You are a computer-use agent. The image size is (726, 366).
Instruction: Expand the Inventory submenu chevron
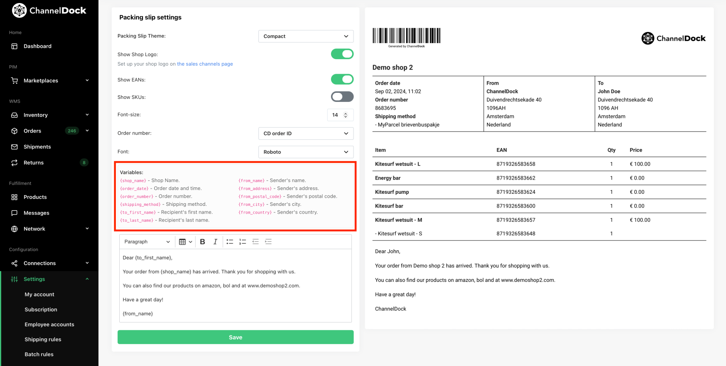(x=87, y=115)
